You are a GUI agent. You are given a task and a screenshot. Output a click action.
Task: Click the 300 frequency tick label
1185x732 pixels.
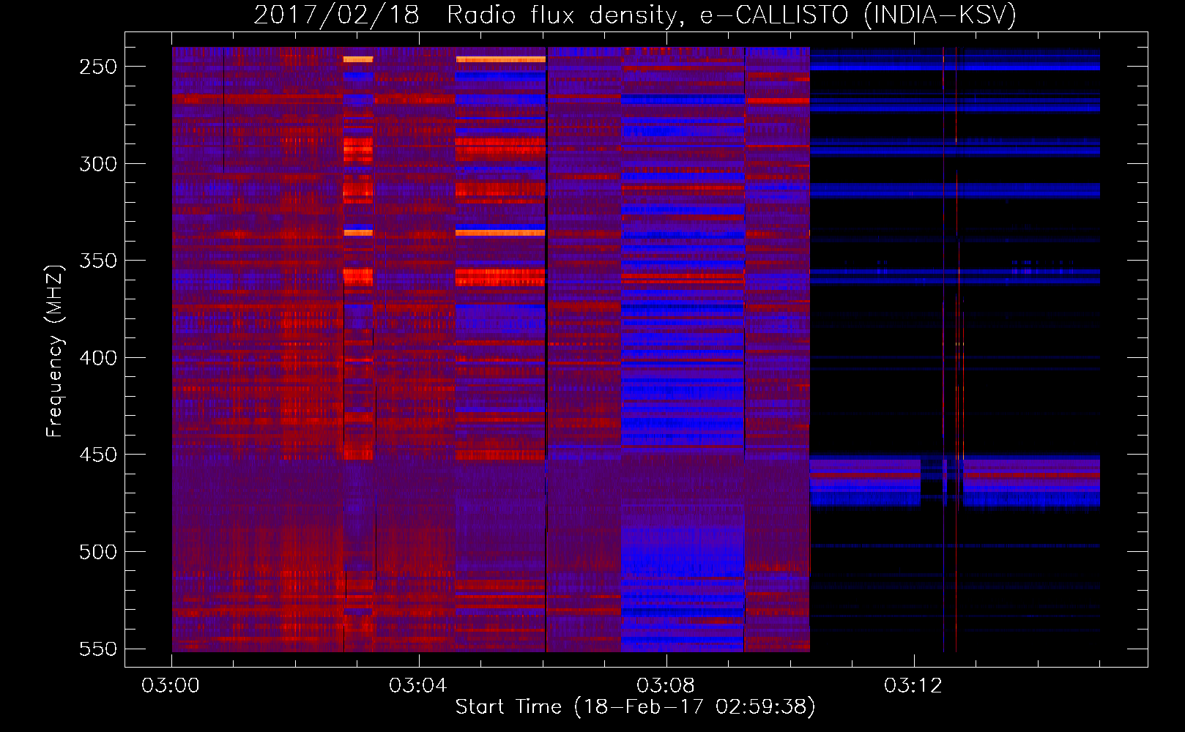98,164
